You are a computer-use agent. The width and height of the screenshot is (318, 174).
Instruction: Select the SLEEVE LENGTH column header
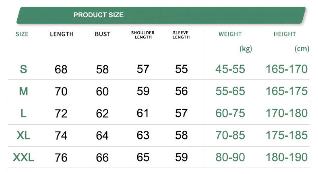(181, 35)
